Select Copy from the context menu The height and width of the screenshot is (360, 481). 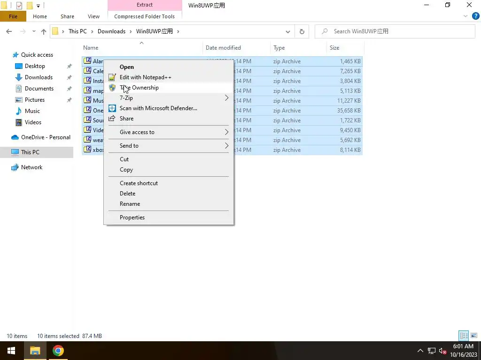pos(126,170)
